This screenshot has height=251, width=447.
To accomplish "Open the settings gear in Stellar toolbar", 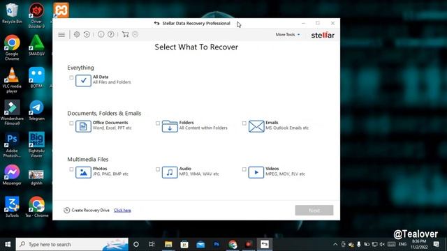I will [x=77, y=34].
